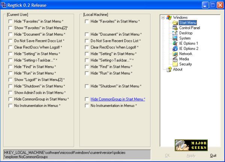Click the IE Options 1 icon
Viewport: 225px width, 162px height.
tap(175, 43)
